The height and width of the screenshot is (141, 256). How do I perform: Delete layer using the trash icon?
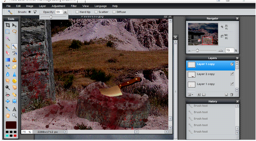[232, 95]
